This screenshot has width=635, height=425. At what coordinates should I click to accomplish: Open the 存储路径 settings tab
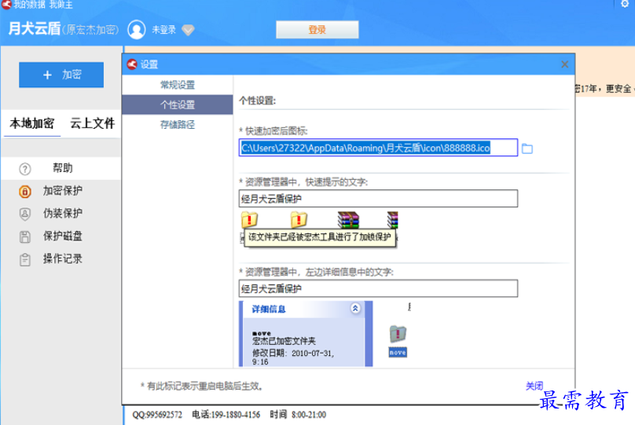point(178,125)
